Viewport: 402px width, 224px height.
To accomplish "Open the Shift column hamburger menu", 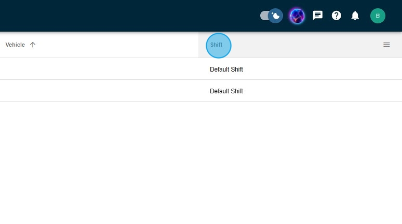I will point(386,45).
